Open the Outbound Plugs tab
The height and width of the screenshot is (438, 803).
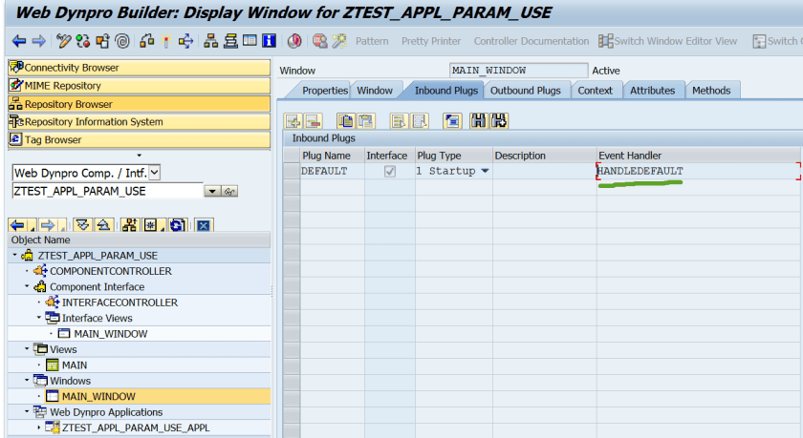526,91
